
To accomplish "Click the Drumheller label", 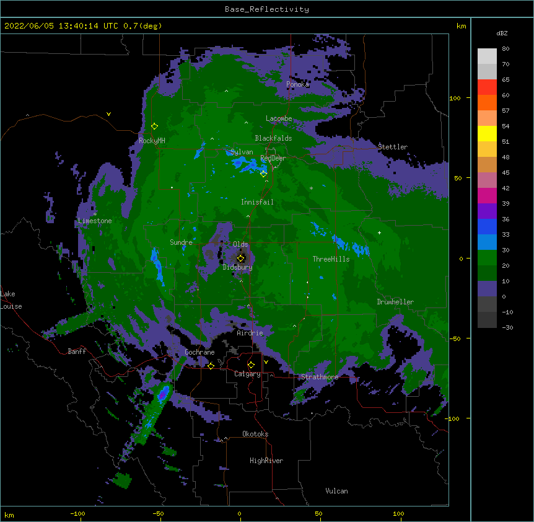I will click(395, 302).
